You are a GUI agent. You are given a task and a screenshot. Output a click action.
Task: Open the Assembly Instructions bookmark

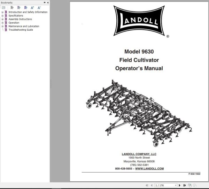coord(20,19)
